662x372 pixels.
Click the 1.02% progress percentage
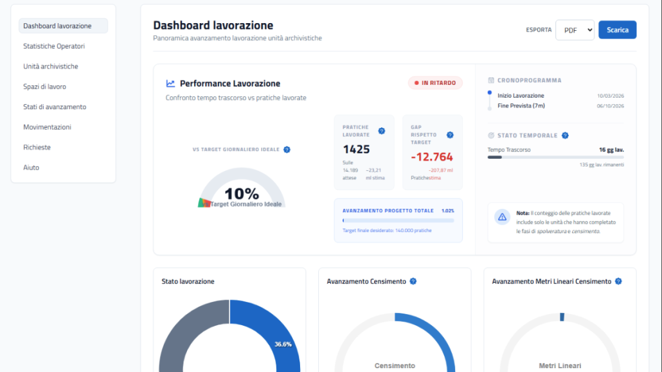[447, 211]
